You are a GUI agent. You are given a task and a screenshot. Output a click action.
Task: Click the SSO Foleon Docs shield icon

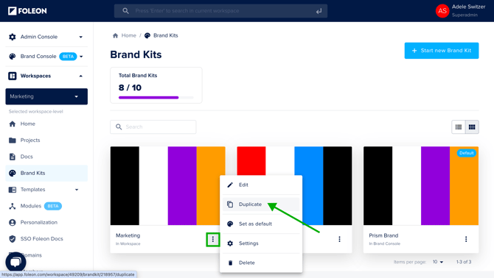(13, 239)
